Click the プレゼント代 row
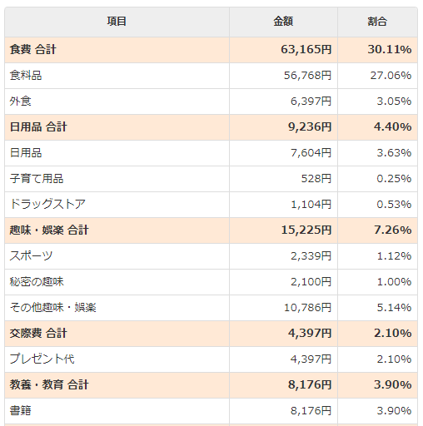Screen dimensions: 423x426 211,359
